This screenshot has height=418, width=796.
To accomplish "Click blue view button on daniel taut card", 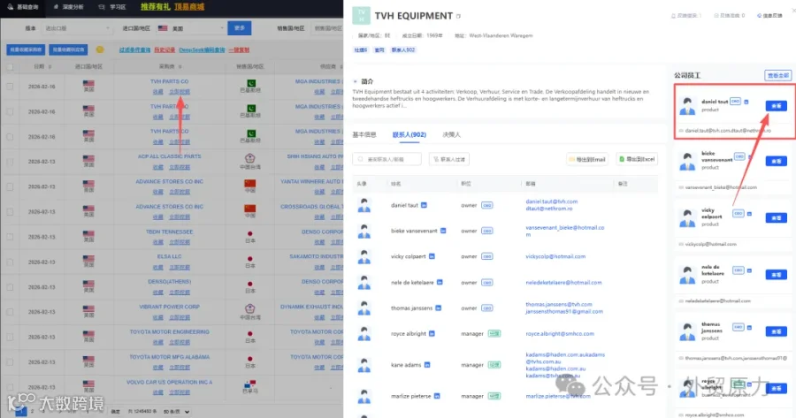I will click(x=777, y=106).
